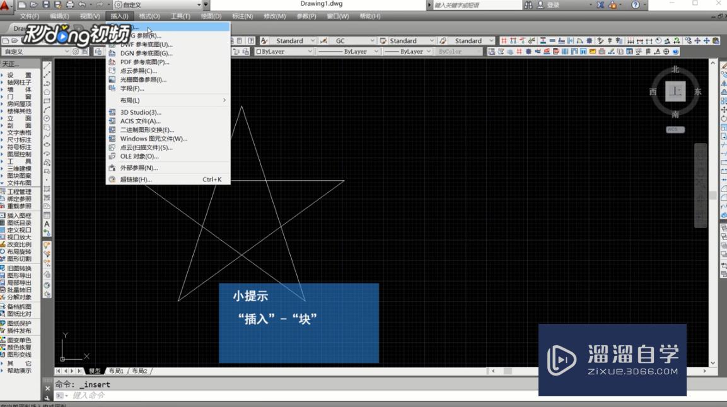Select the Ellipse draw tool icon
Viewport: 727px width, 407px height.
pos(47,145)
